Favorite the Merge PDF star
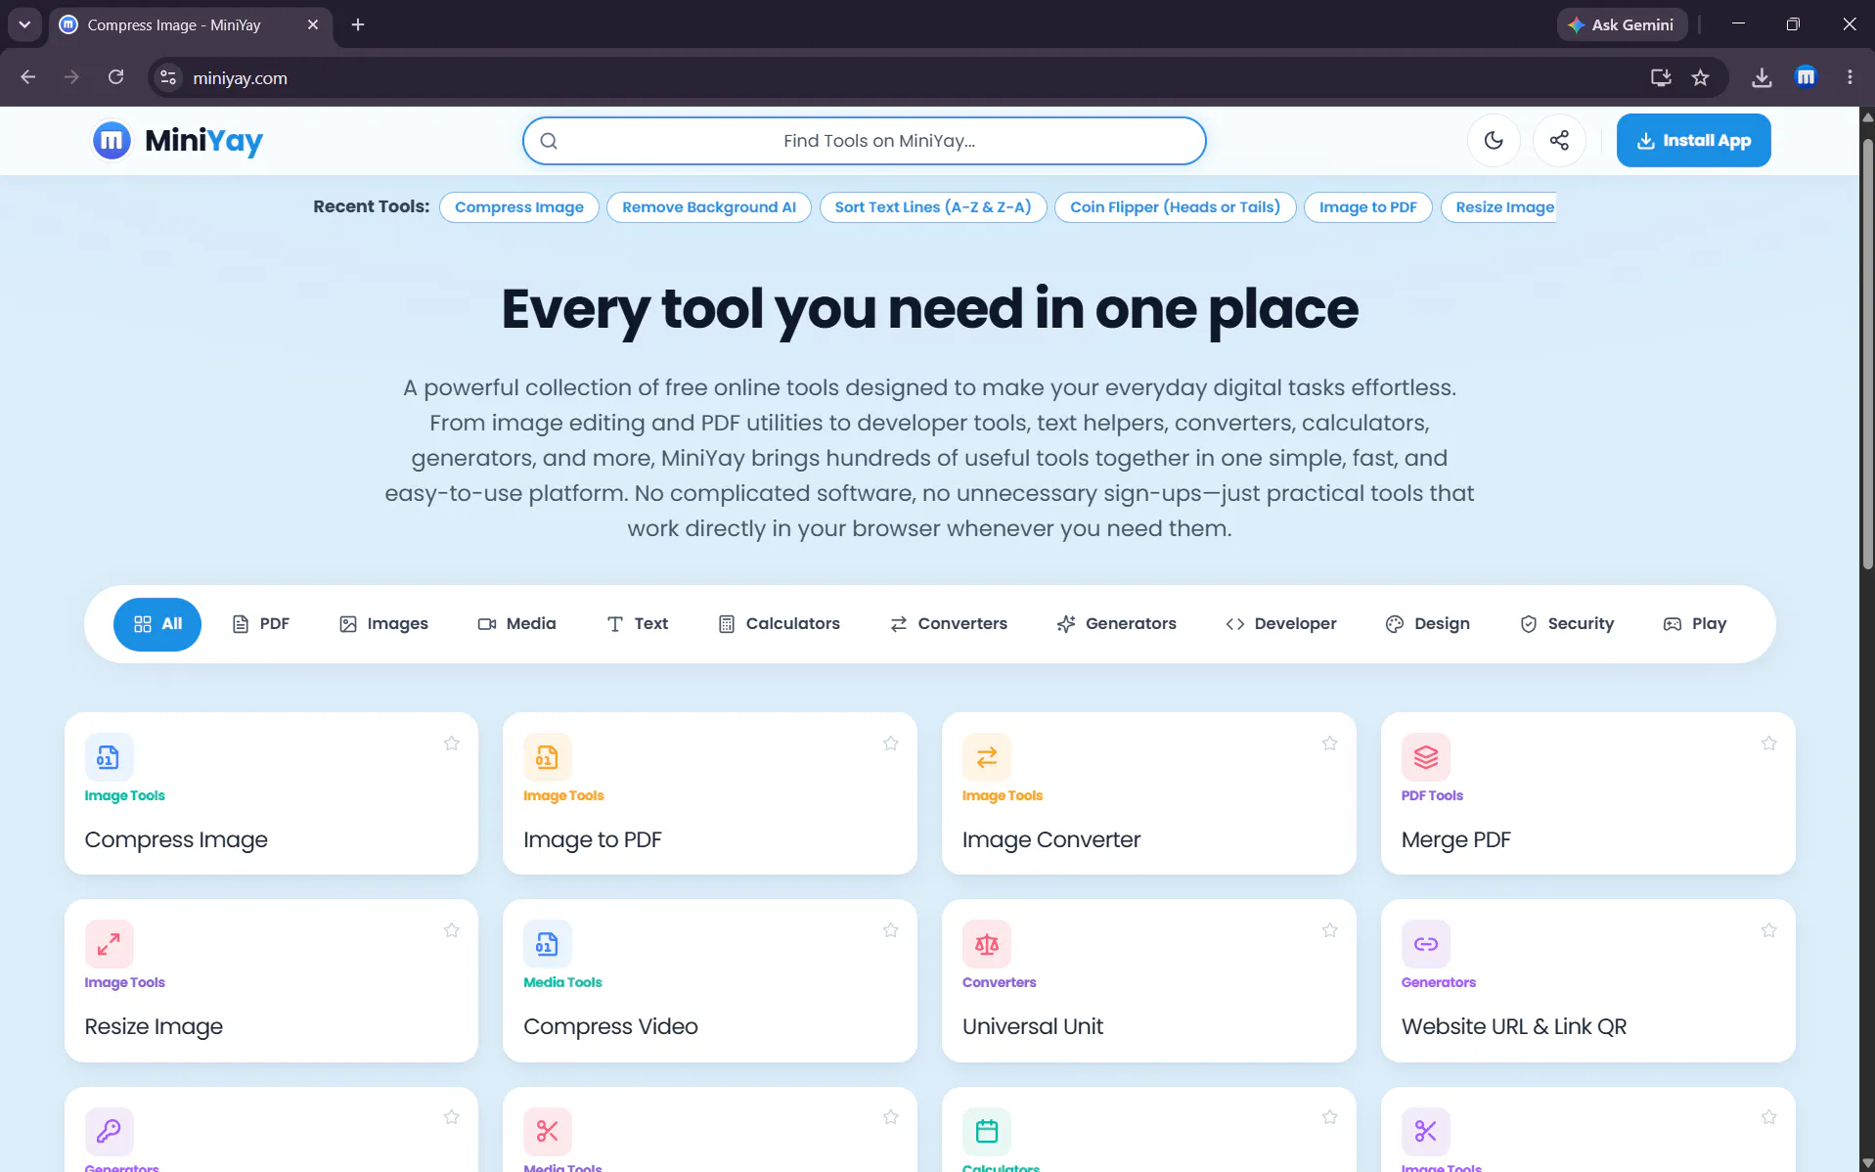 click(1768, 744)
